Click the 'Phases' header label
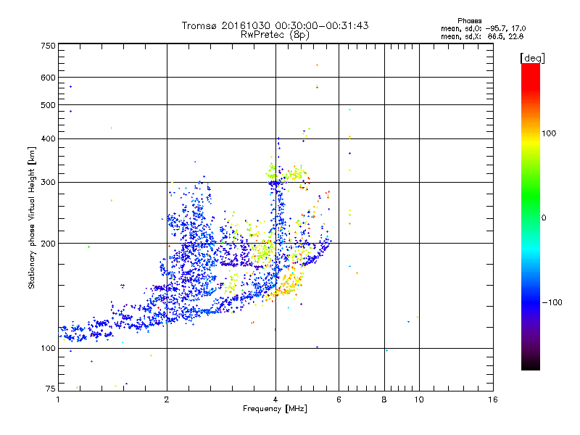The width and height of the screenshot is (580, 435). (x=469, y=21)
